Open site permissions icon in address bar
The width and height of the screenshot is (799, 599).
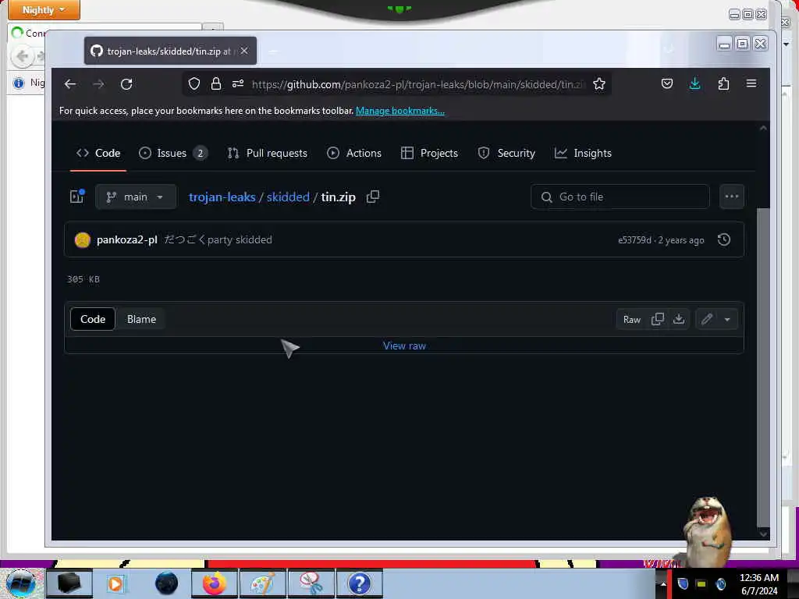(x=238, y=83)
